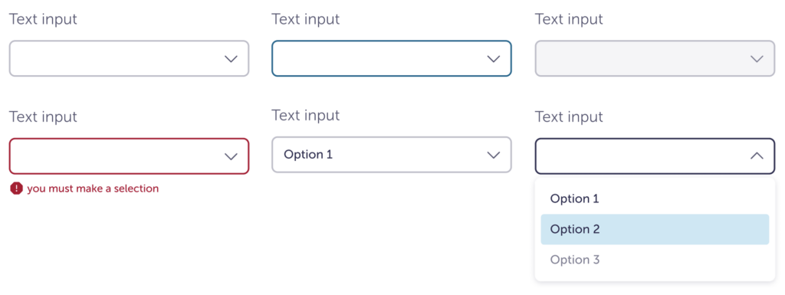Click the 'Text input' label above the red dropdown
This screenshot has height=295, width=785.
click(43, 117)
